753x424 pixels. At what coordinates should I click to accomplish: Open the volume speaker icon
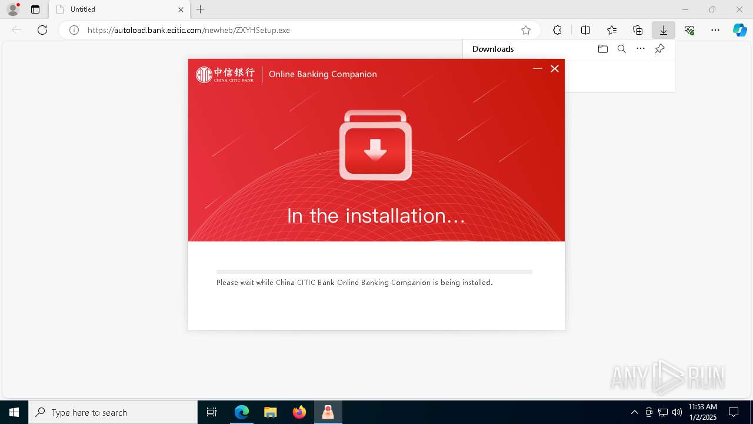click(x=677, y=412)
